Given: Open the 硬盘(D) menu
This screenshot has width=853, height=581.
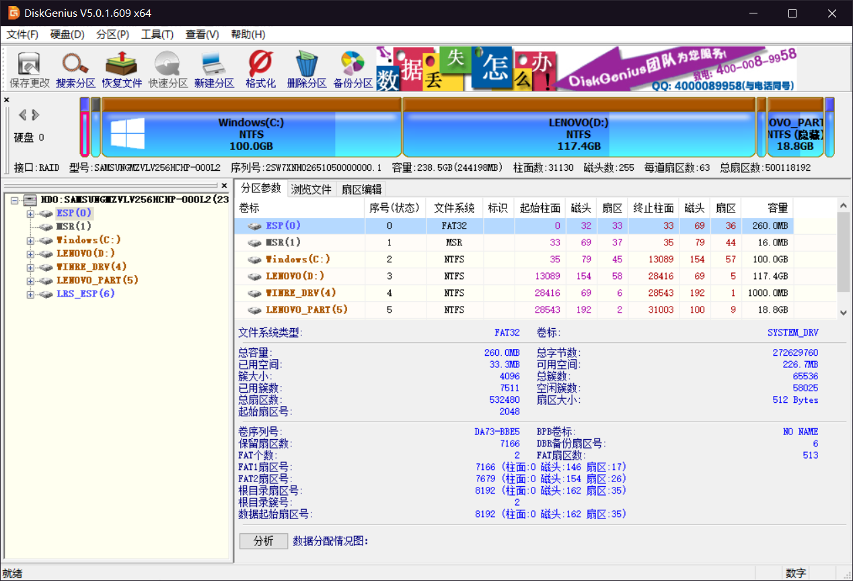Looking at the screenshot, I should (67, 34).
